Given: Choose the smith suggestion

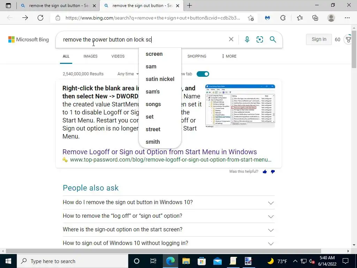Looking at the screenshot, I should (x=160, y=142).
